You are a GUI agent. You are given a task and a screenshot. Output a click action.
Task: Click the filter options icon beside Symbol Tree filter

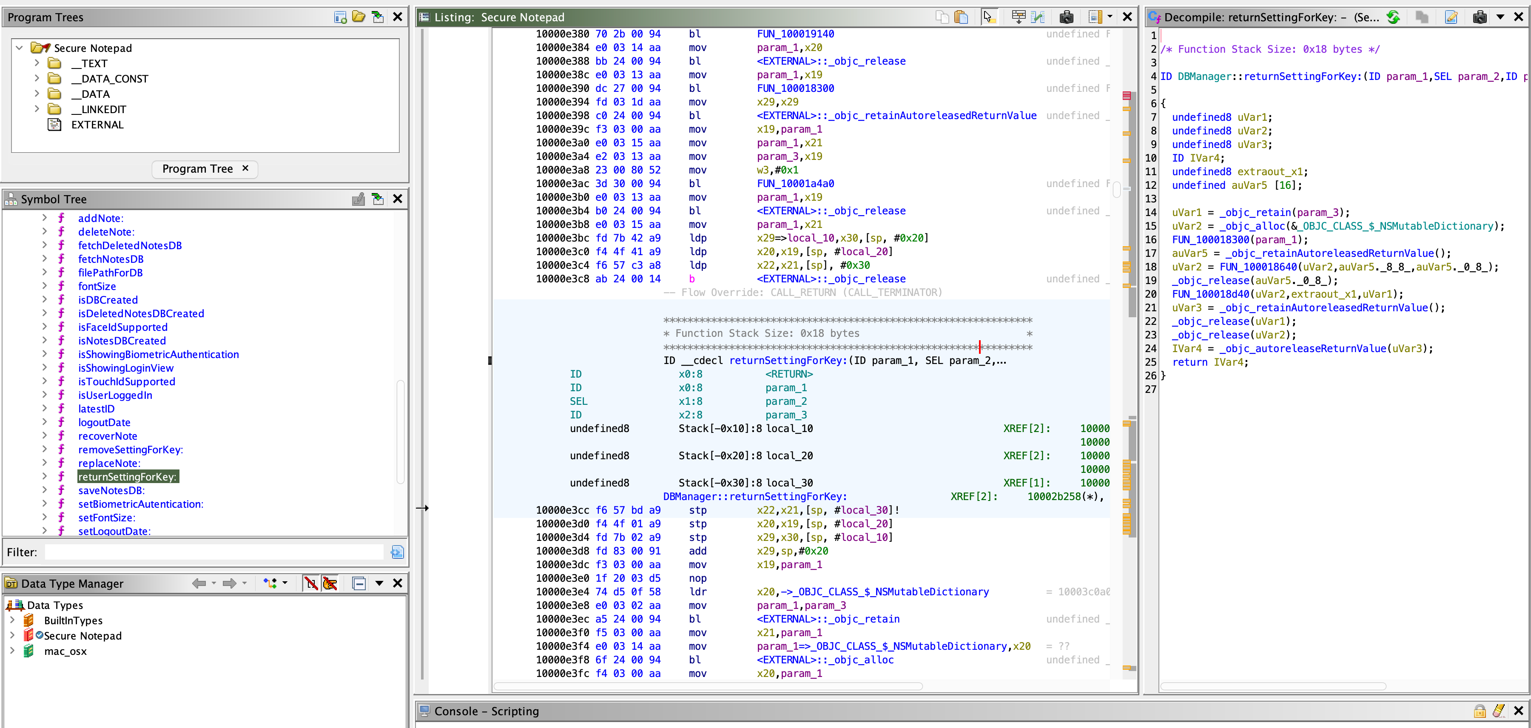[x=398, y=552]
